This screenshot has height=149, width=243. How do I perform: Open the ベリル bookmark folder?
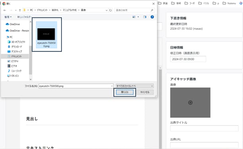(x=204, y=3)
